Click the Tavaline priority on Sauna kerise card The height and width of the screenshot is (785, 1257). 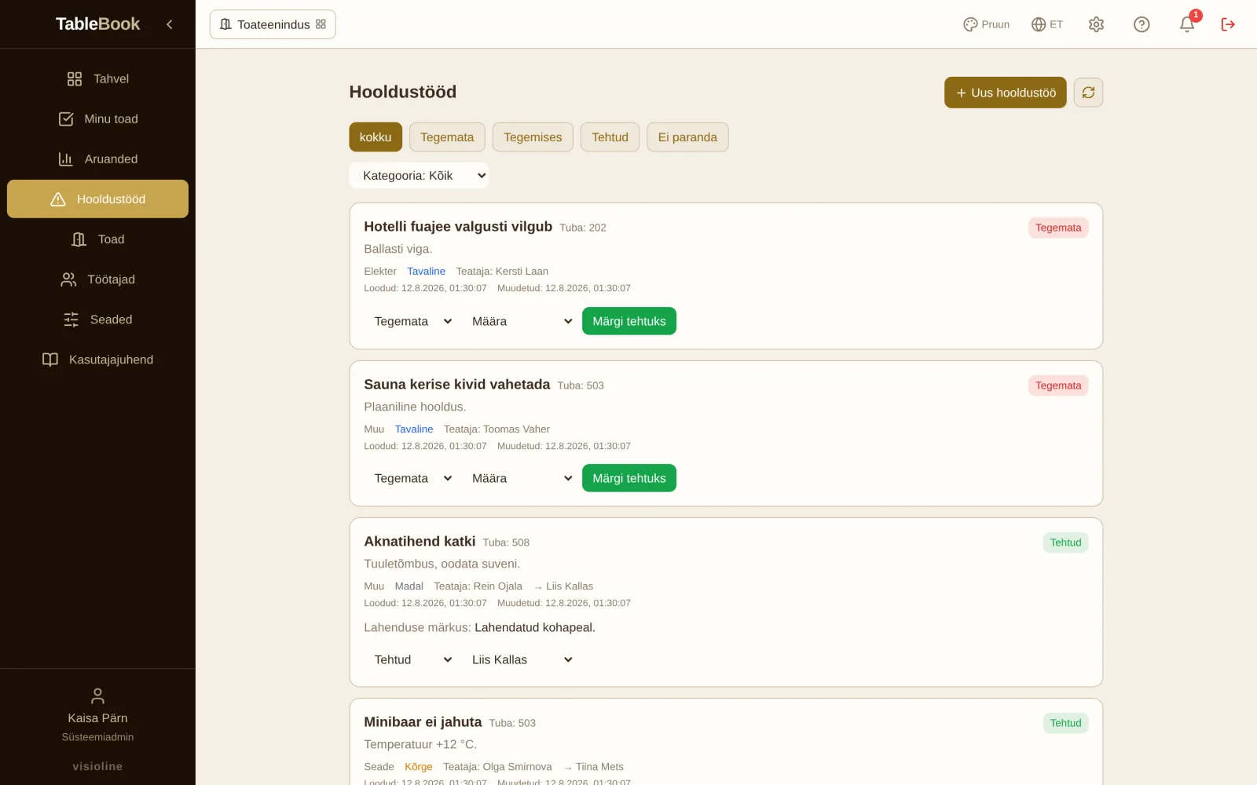[x=414, y=429]
